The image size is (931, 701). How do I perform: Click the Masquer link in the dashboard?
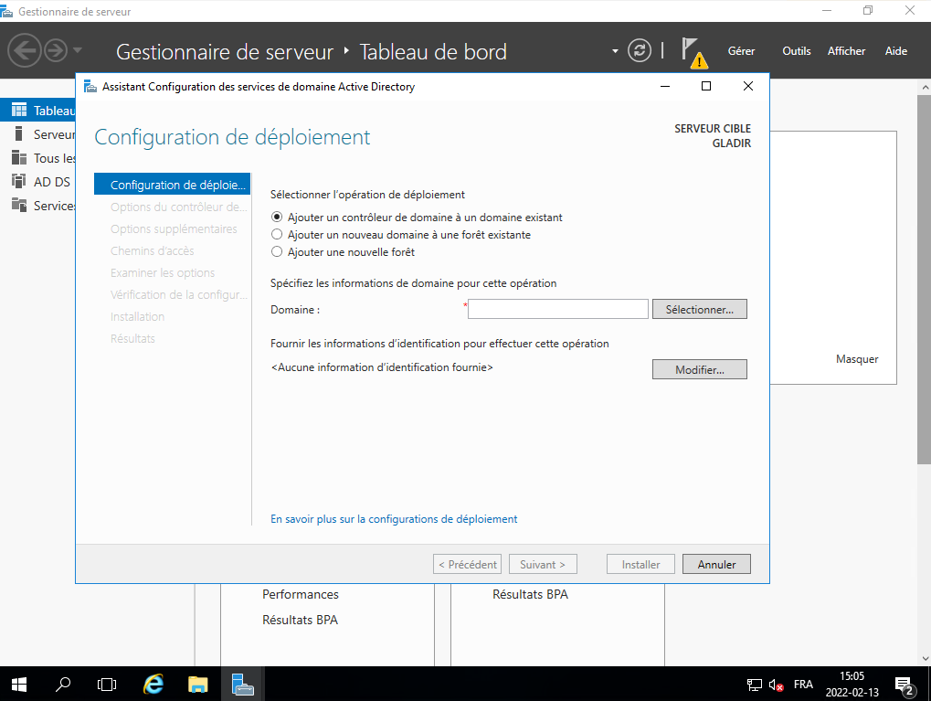tap(857, 359)
